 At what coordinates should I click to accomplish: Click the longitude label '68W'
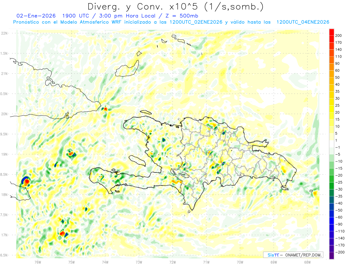(x=307, y=262)
